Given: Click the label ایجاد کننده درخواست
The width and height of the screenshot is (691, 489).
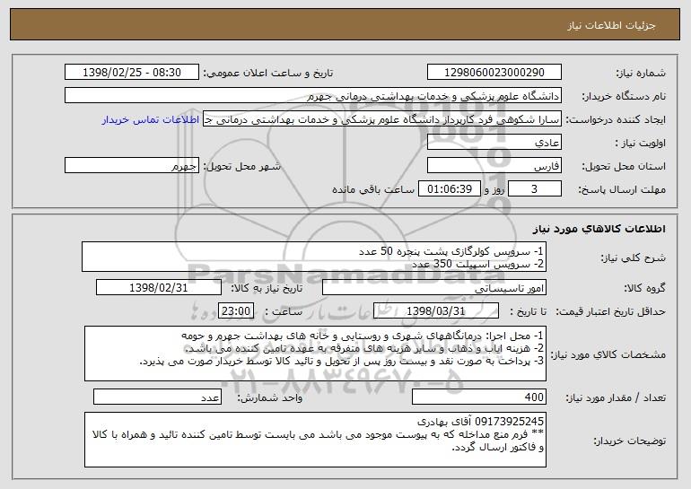Looking at the screenshot, I should [616, 119].
